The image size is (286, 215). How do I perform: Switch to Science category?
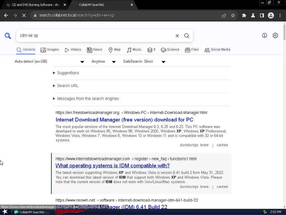pyautogui.click(x=170, y=50)
